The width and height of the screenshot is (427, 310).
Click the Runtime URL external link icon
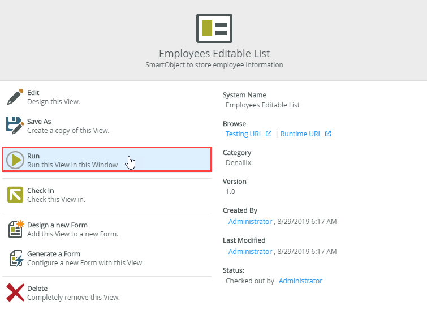click(328, 134)
